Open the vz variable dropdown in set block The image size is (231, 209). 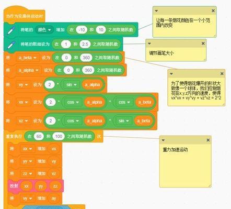(x=24, y=121)
